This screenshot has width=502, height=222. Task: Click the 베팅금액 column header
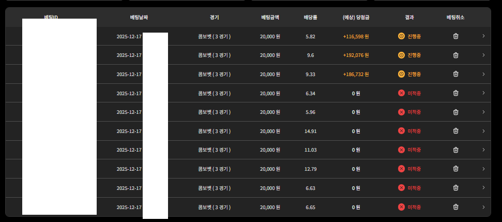pyautogui.click(x=270, y=18)
